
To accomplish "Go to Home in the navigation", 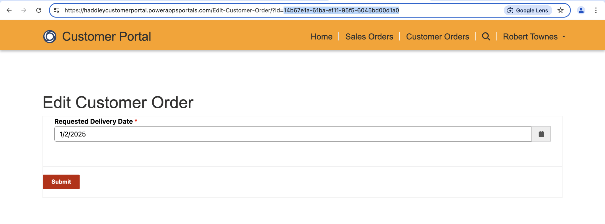I will (321, 36).
